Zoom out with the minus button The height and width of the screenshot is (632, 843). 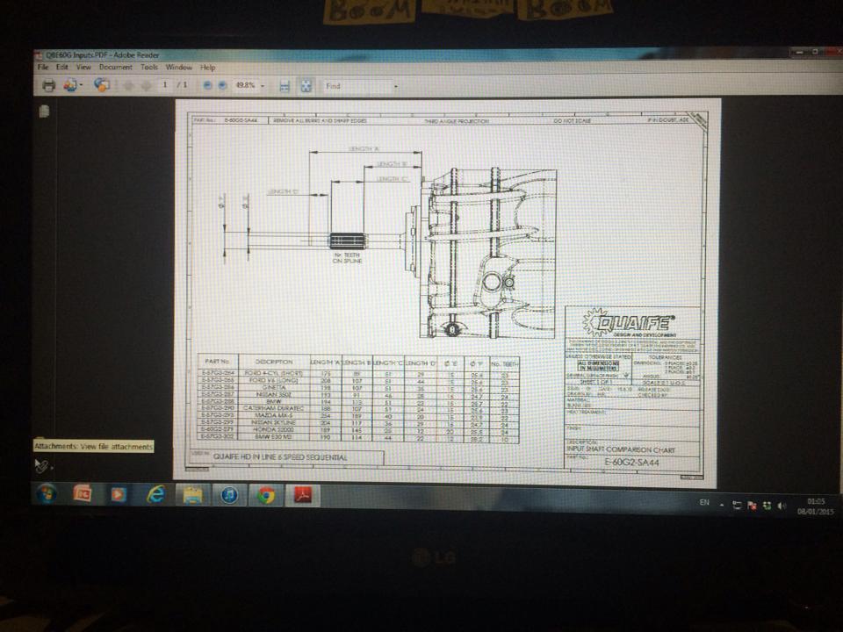click(207, 85)
